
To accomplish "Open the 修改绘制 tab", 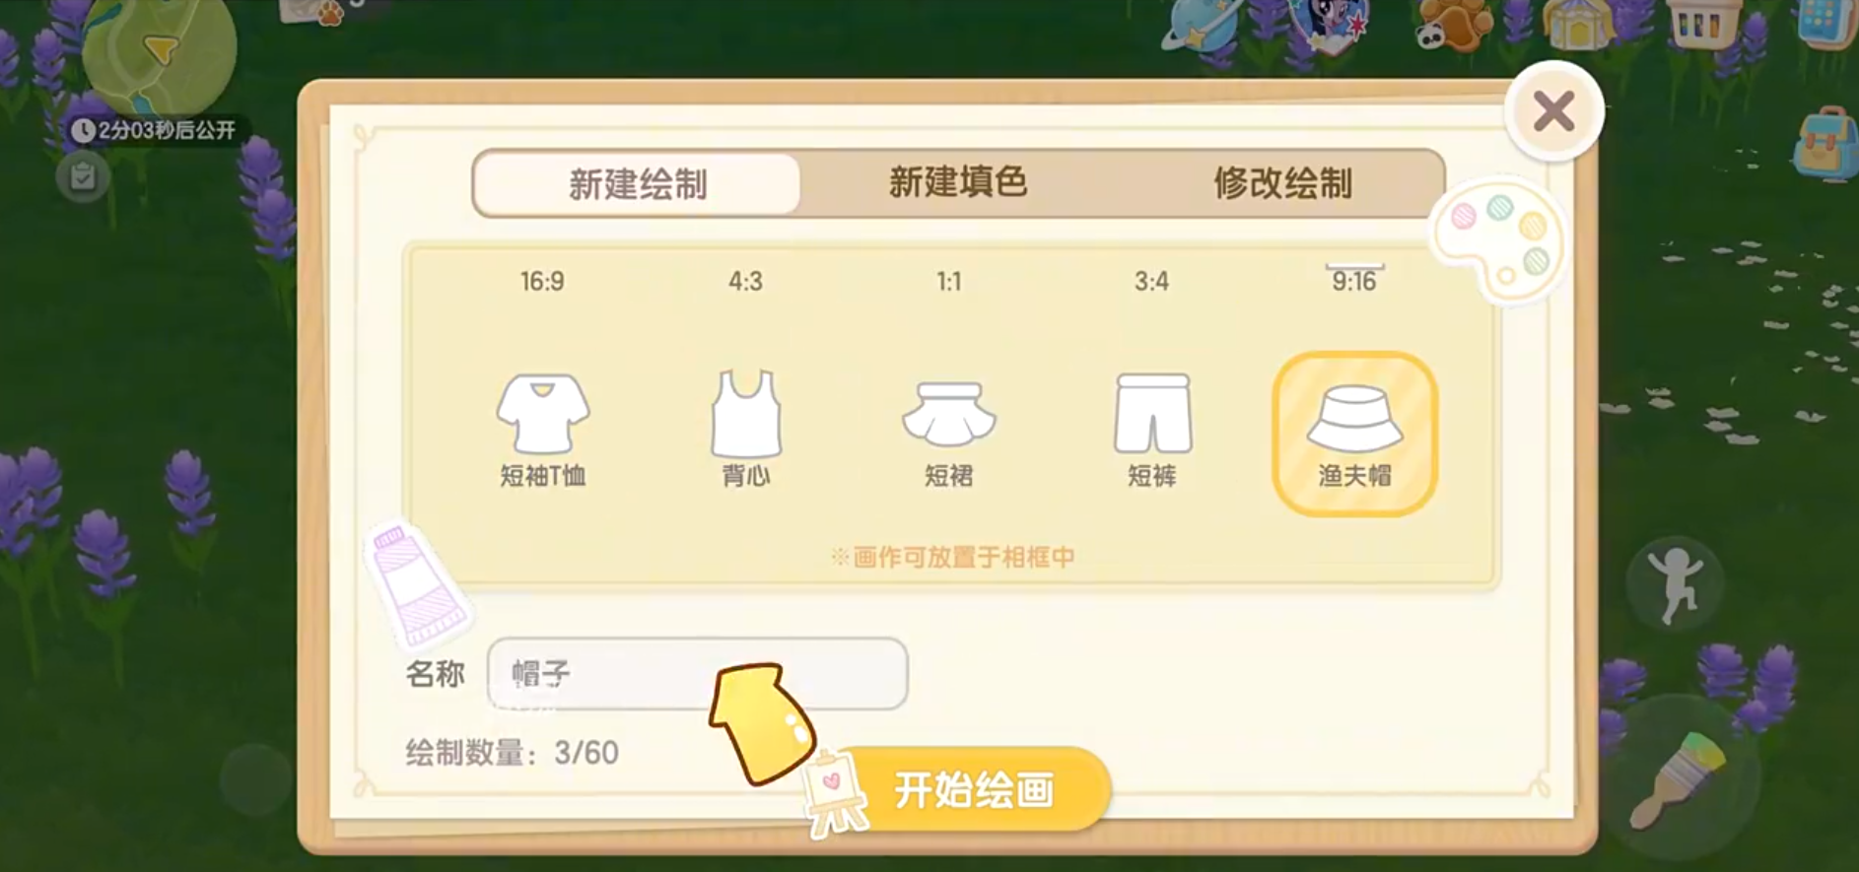I will click(1282, 183).
